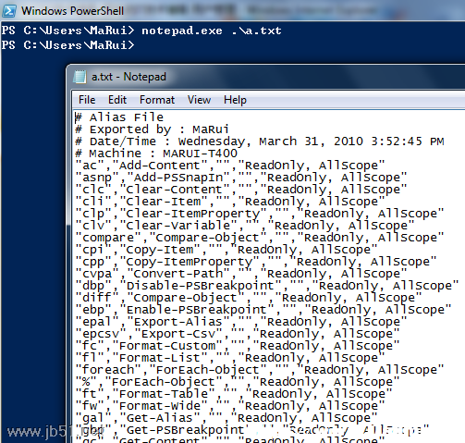465x443 pixels.
Task: Open the View menu in Notepad
Action: (x=199, y=100)
